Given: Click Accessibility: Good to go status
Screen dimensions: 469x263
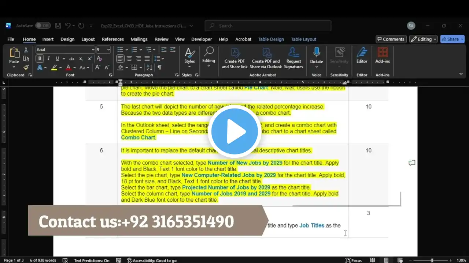Looking at the screenshot, I should click(152, 260).
